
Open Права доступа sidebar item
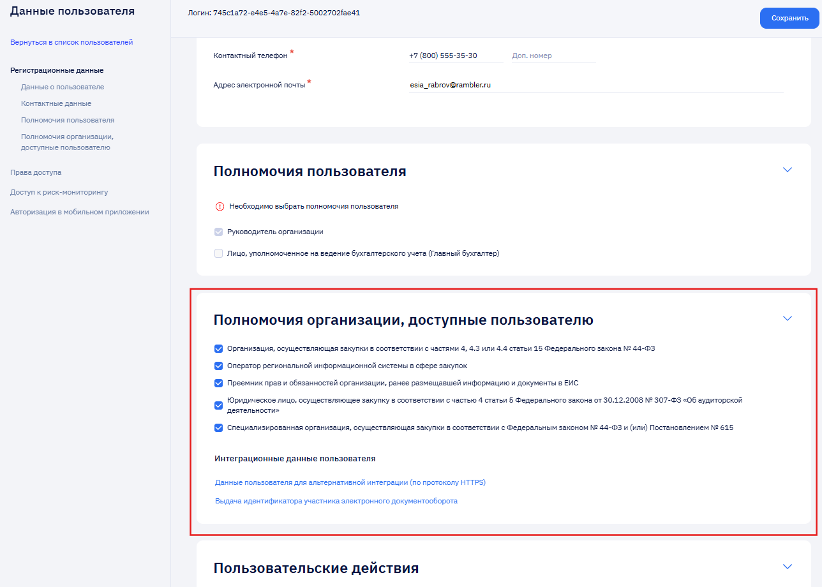tap(36, 172)
